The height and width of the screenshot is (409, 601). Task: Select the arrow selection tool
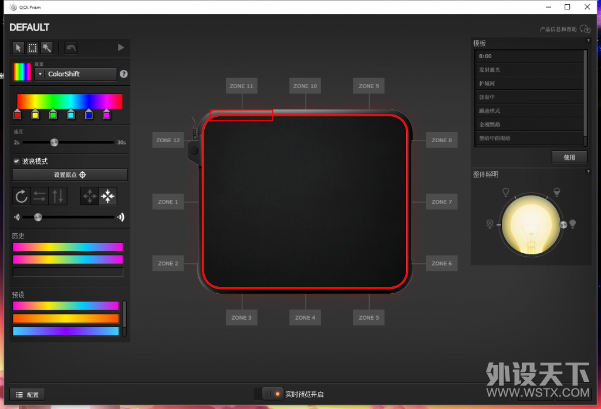pyautogui.click(x=18, y=48)
